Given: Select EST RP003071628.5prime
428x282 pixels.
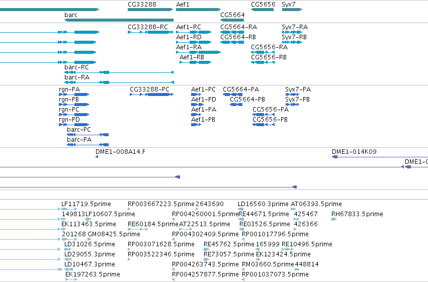Looking at the screenshot, I should coord(129,249).
